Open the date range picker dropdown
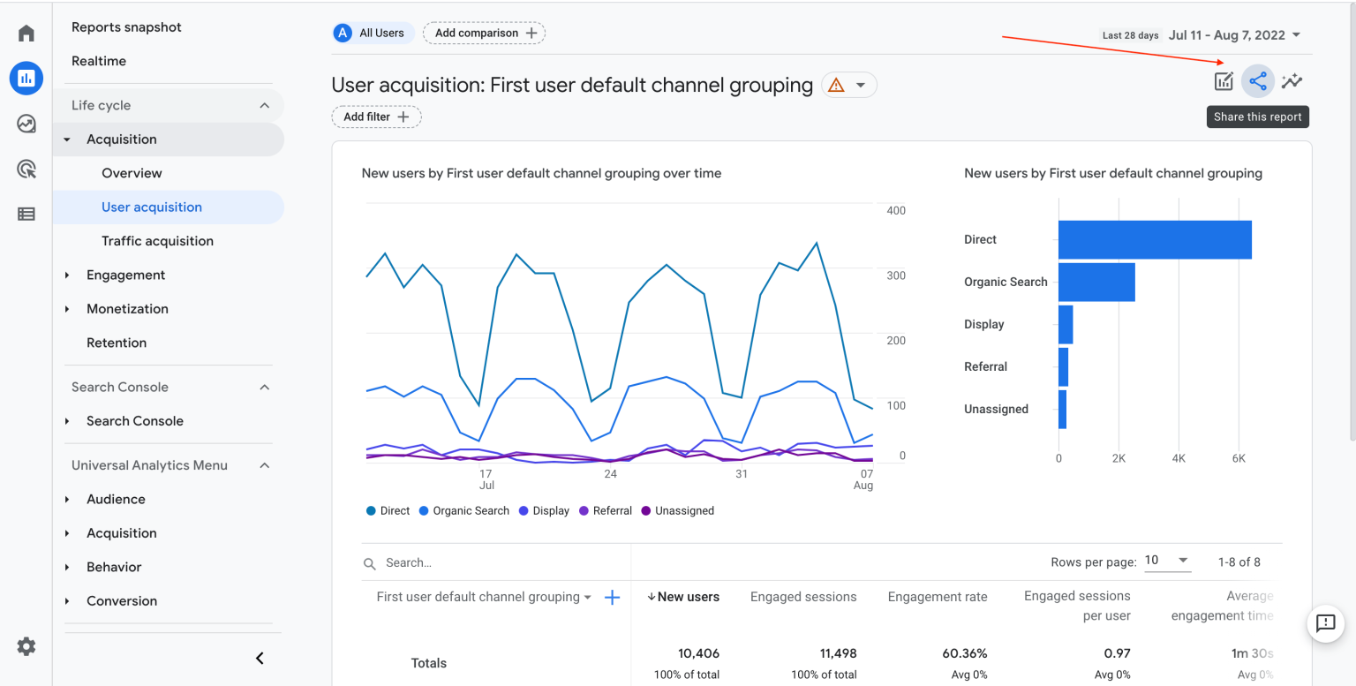 click(x=1234, y=35)
